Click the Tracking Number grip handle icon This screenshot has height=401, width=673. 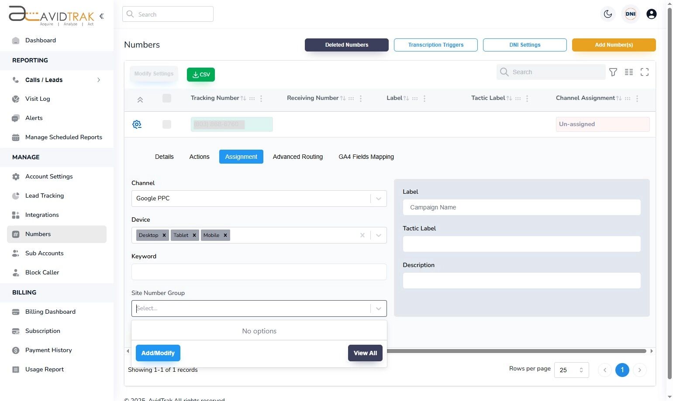tap(252, 99)
